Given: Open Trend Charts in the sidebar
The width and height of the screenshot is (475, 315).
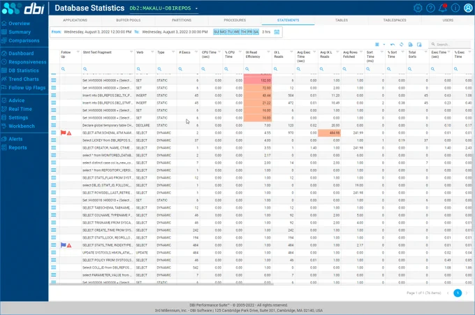Looking at the screenshot, I should tap(24, 79).
